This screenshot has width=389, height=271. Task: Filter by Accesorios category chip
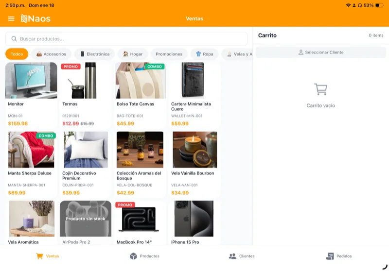51,54
